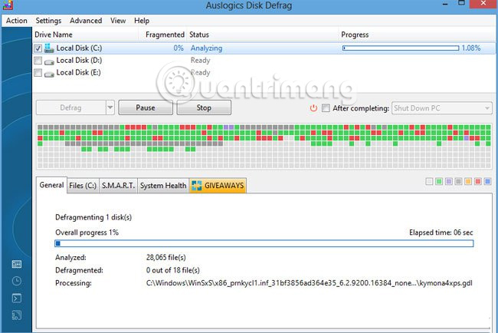498x333 pixels.
Task: Switch to the S.M.A.R.T. tab
Action: [x=118, y=186]
